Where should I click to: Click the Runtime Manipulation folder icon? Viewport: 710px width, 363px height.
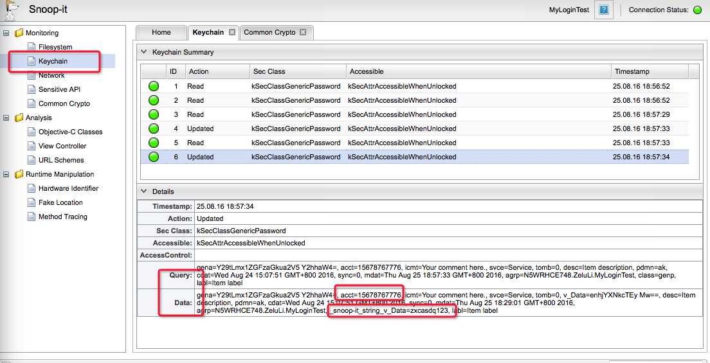click(x=19, y=174)
